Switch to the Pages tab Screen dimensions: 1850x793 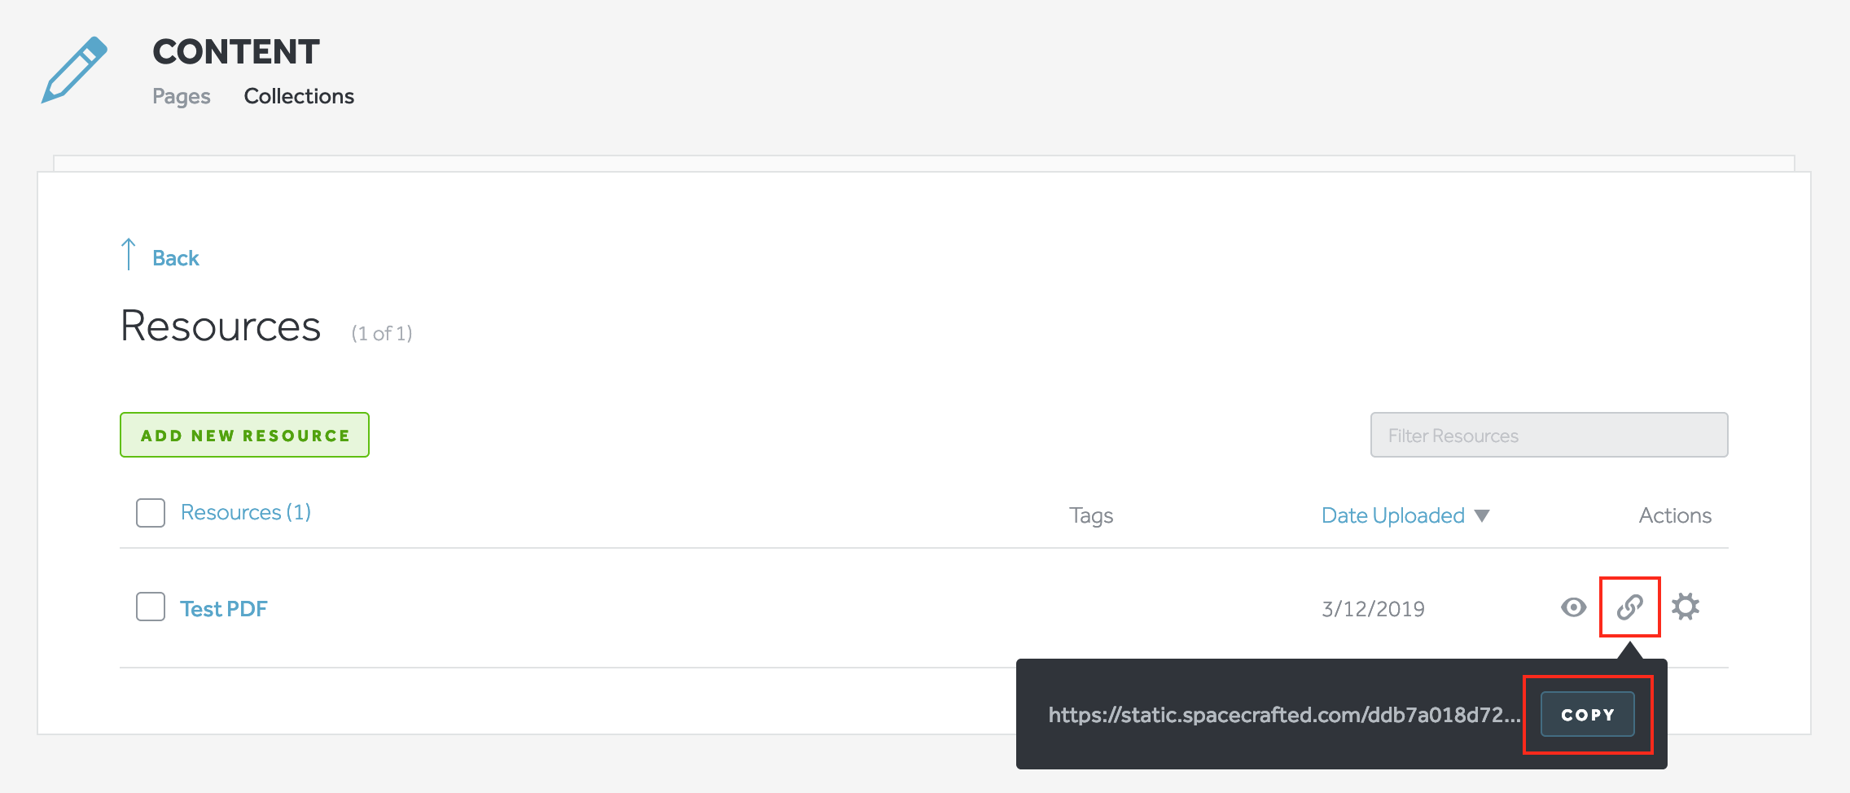(x=182, y=96)
